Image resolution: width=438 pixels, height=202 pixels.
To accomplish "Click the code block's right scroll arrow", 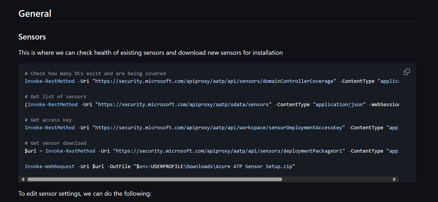I will tap(394, 179).
